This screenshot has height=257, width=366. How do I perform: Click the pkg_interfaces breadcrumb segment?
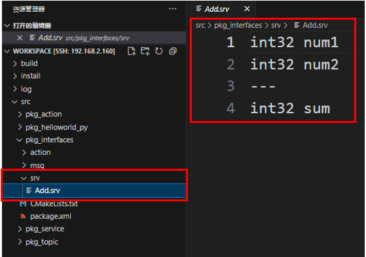coord(238,26)
